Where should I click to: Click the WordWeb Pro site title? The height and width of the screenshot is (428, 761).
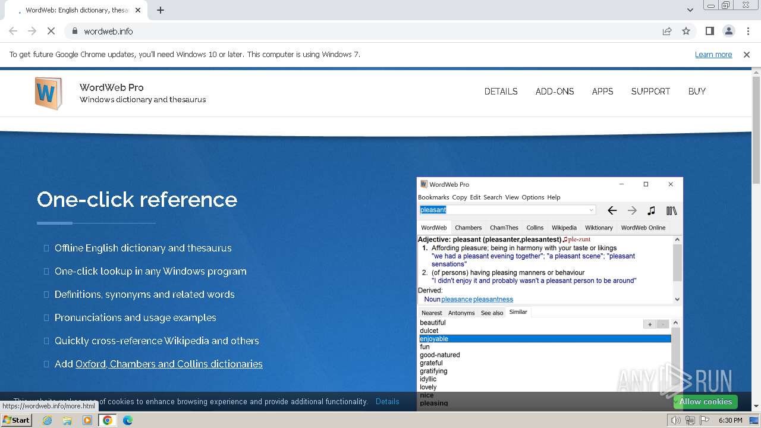[x=112, y=87]
